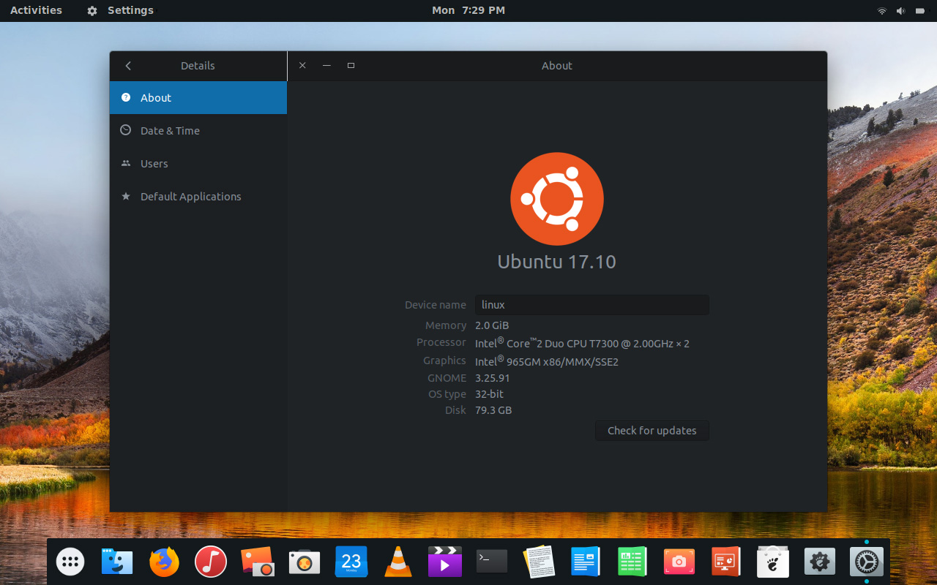Screen dimensions: 937x585
Task: Open the Settings app menu in top bar
Action: click(x=121, y=10)
